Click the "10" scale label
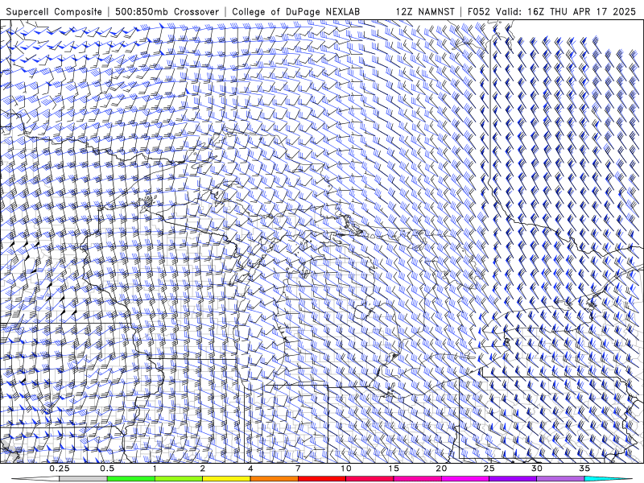The width and height of the screenshot is (644, 483). pyautogui.click(x=346, y=469)
